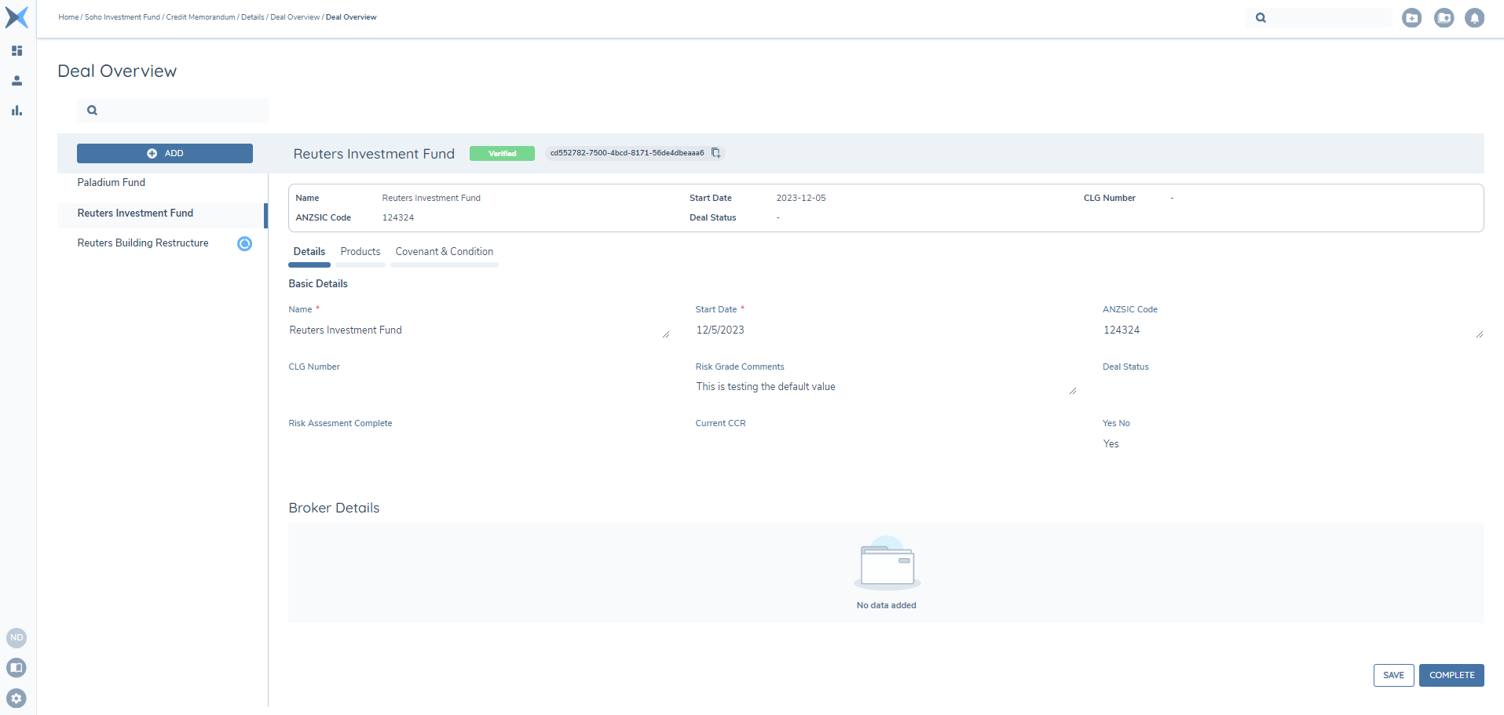Open the notifications bell

[x=1474, y=17]
